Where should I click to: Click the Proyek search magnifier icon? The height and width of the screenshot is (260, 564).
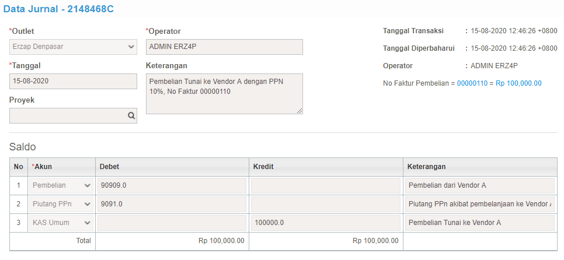(131, 115)
